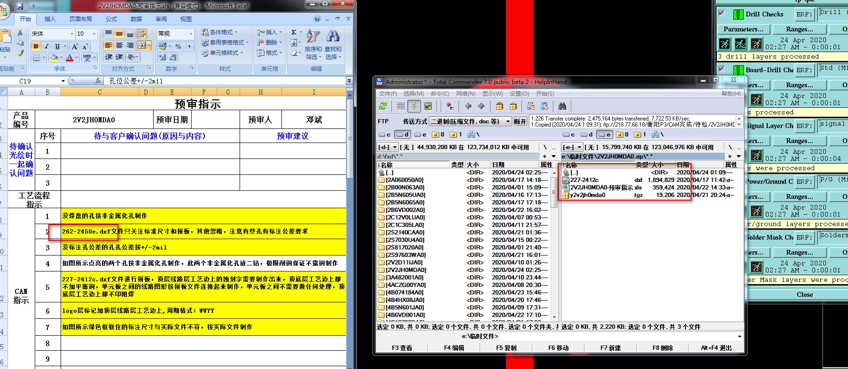The image size is (848, 369).
Task: Click the Excel vertical scrollbar
Action: [x=350, y=230]
